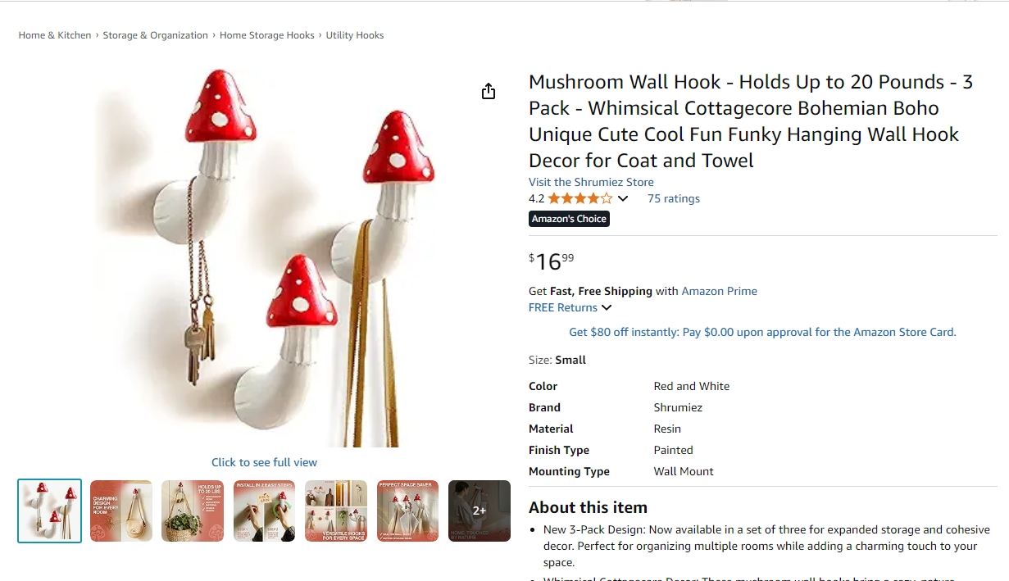
Task: Open the 2+ more images thumbnail
Action: click(x=480, y=511)
